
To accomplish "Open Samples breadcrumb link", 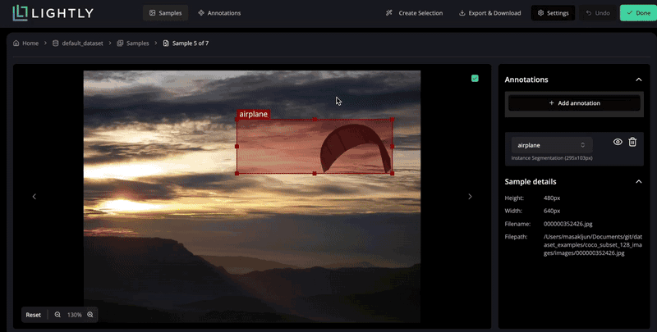I will tap(133, 43).
